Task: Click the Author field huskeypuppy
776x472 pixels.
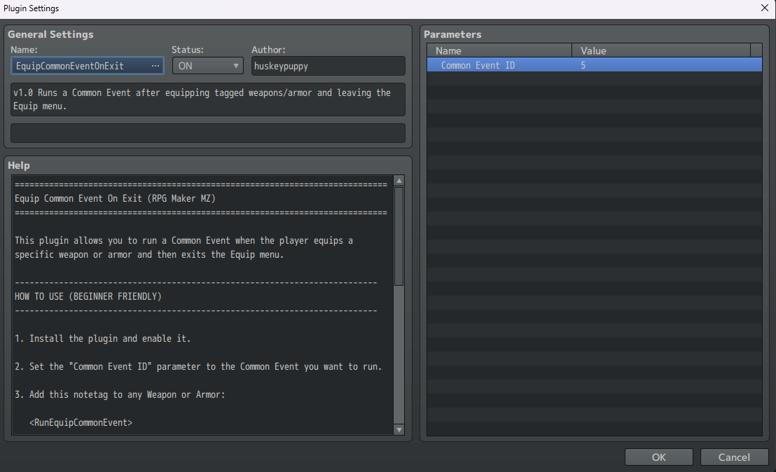Action: point(328,66)
